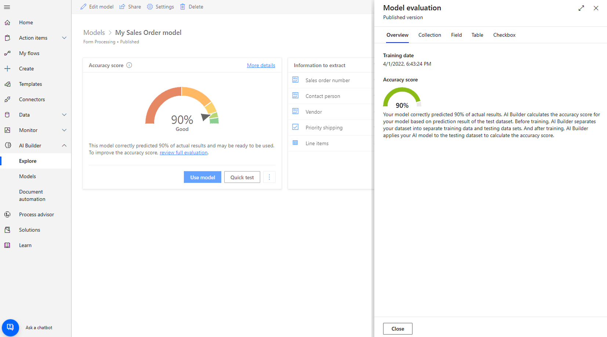Open the Checkbox tab in Model evaluation
Screen dimensions: 607x337
(504, 35)
